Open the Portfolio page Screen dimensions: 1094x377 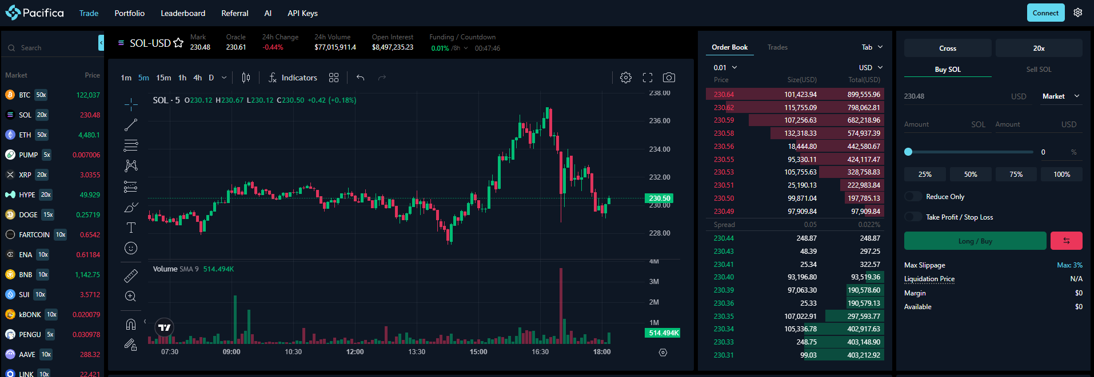click(x=130, y=13)
